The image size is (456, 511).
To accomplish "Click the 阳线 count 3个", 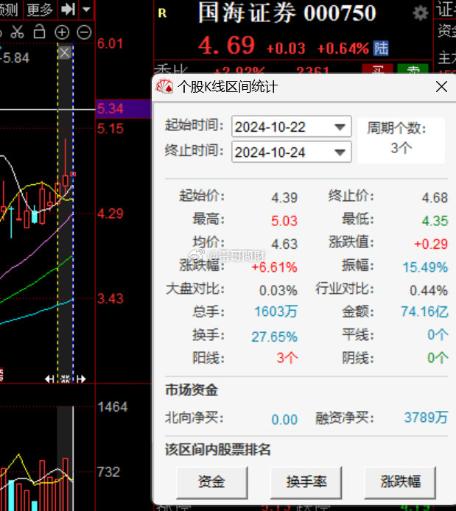I will [x=287, y=358].
